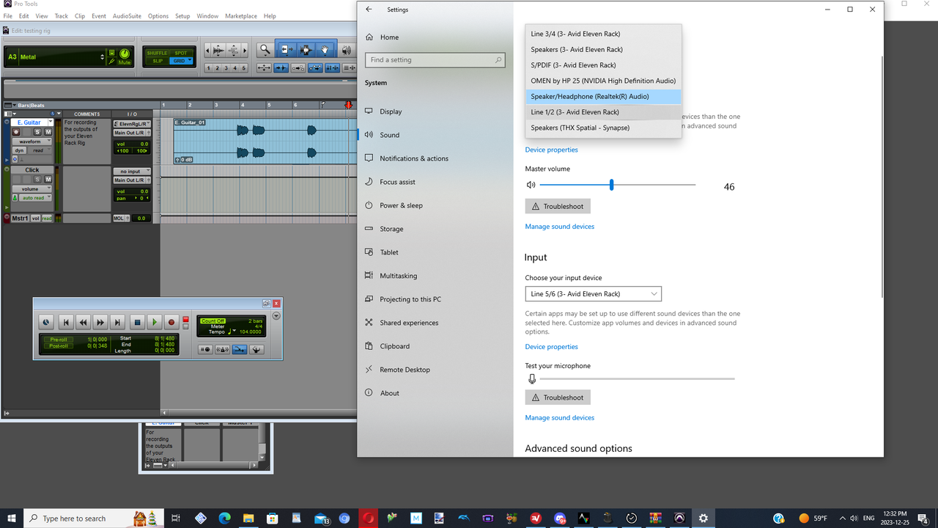Open the waveform track view selector
The image size is (938, 528).
32,142
